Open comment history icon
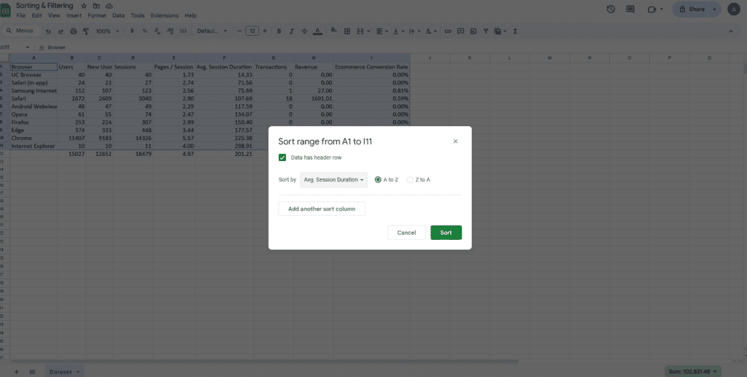This screenshot has width=747, height=377. click(x=630, y=9)
